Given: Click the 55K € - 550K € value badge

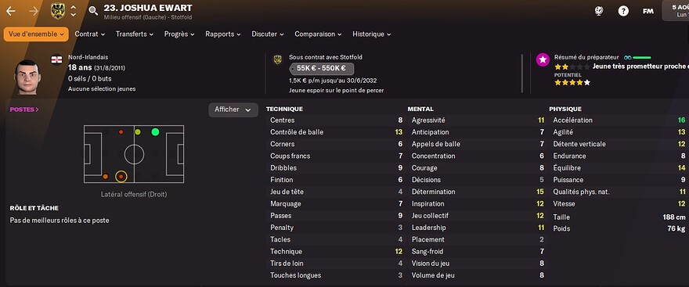Looking at the screenshot, I should click(322, 69).
